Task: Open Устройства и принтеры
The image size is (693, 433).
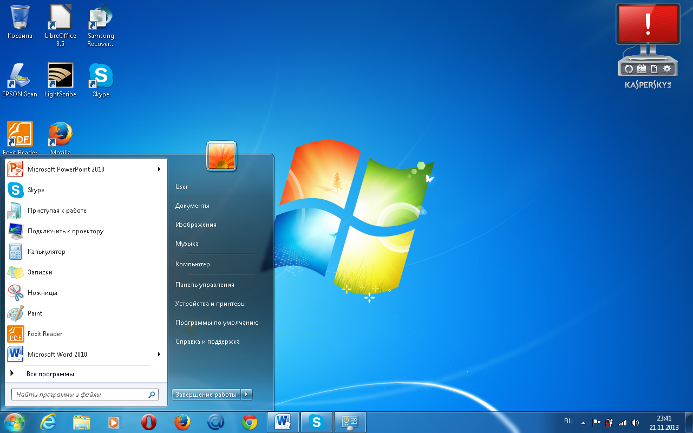Action: [x=211, y=304]
